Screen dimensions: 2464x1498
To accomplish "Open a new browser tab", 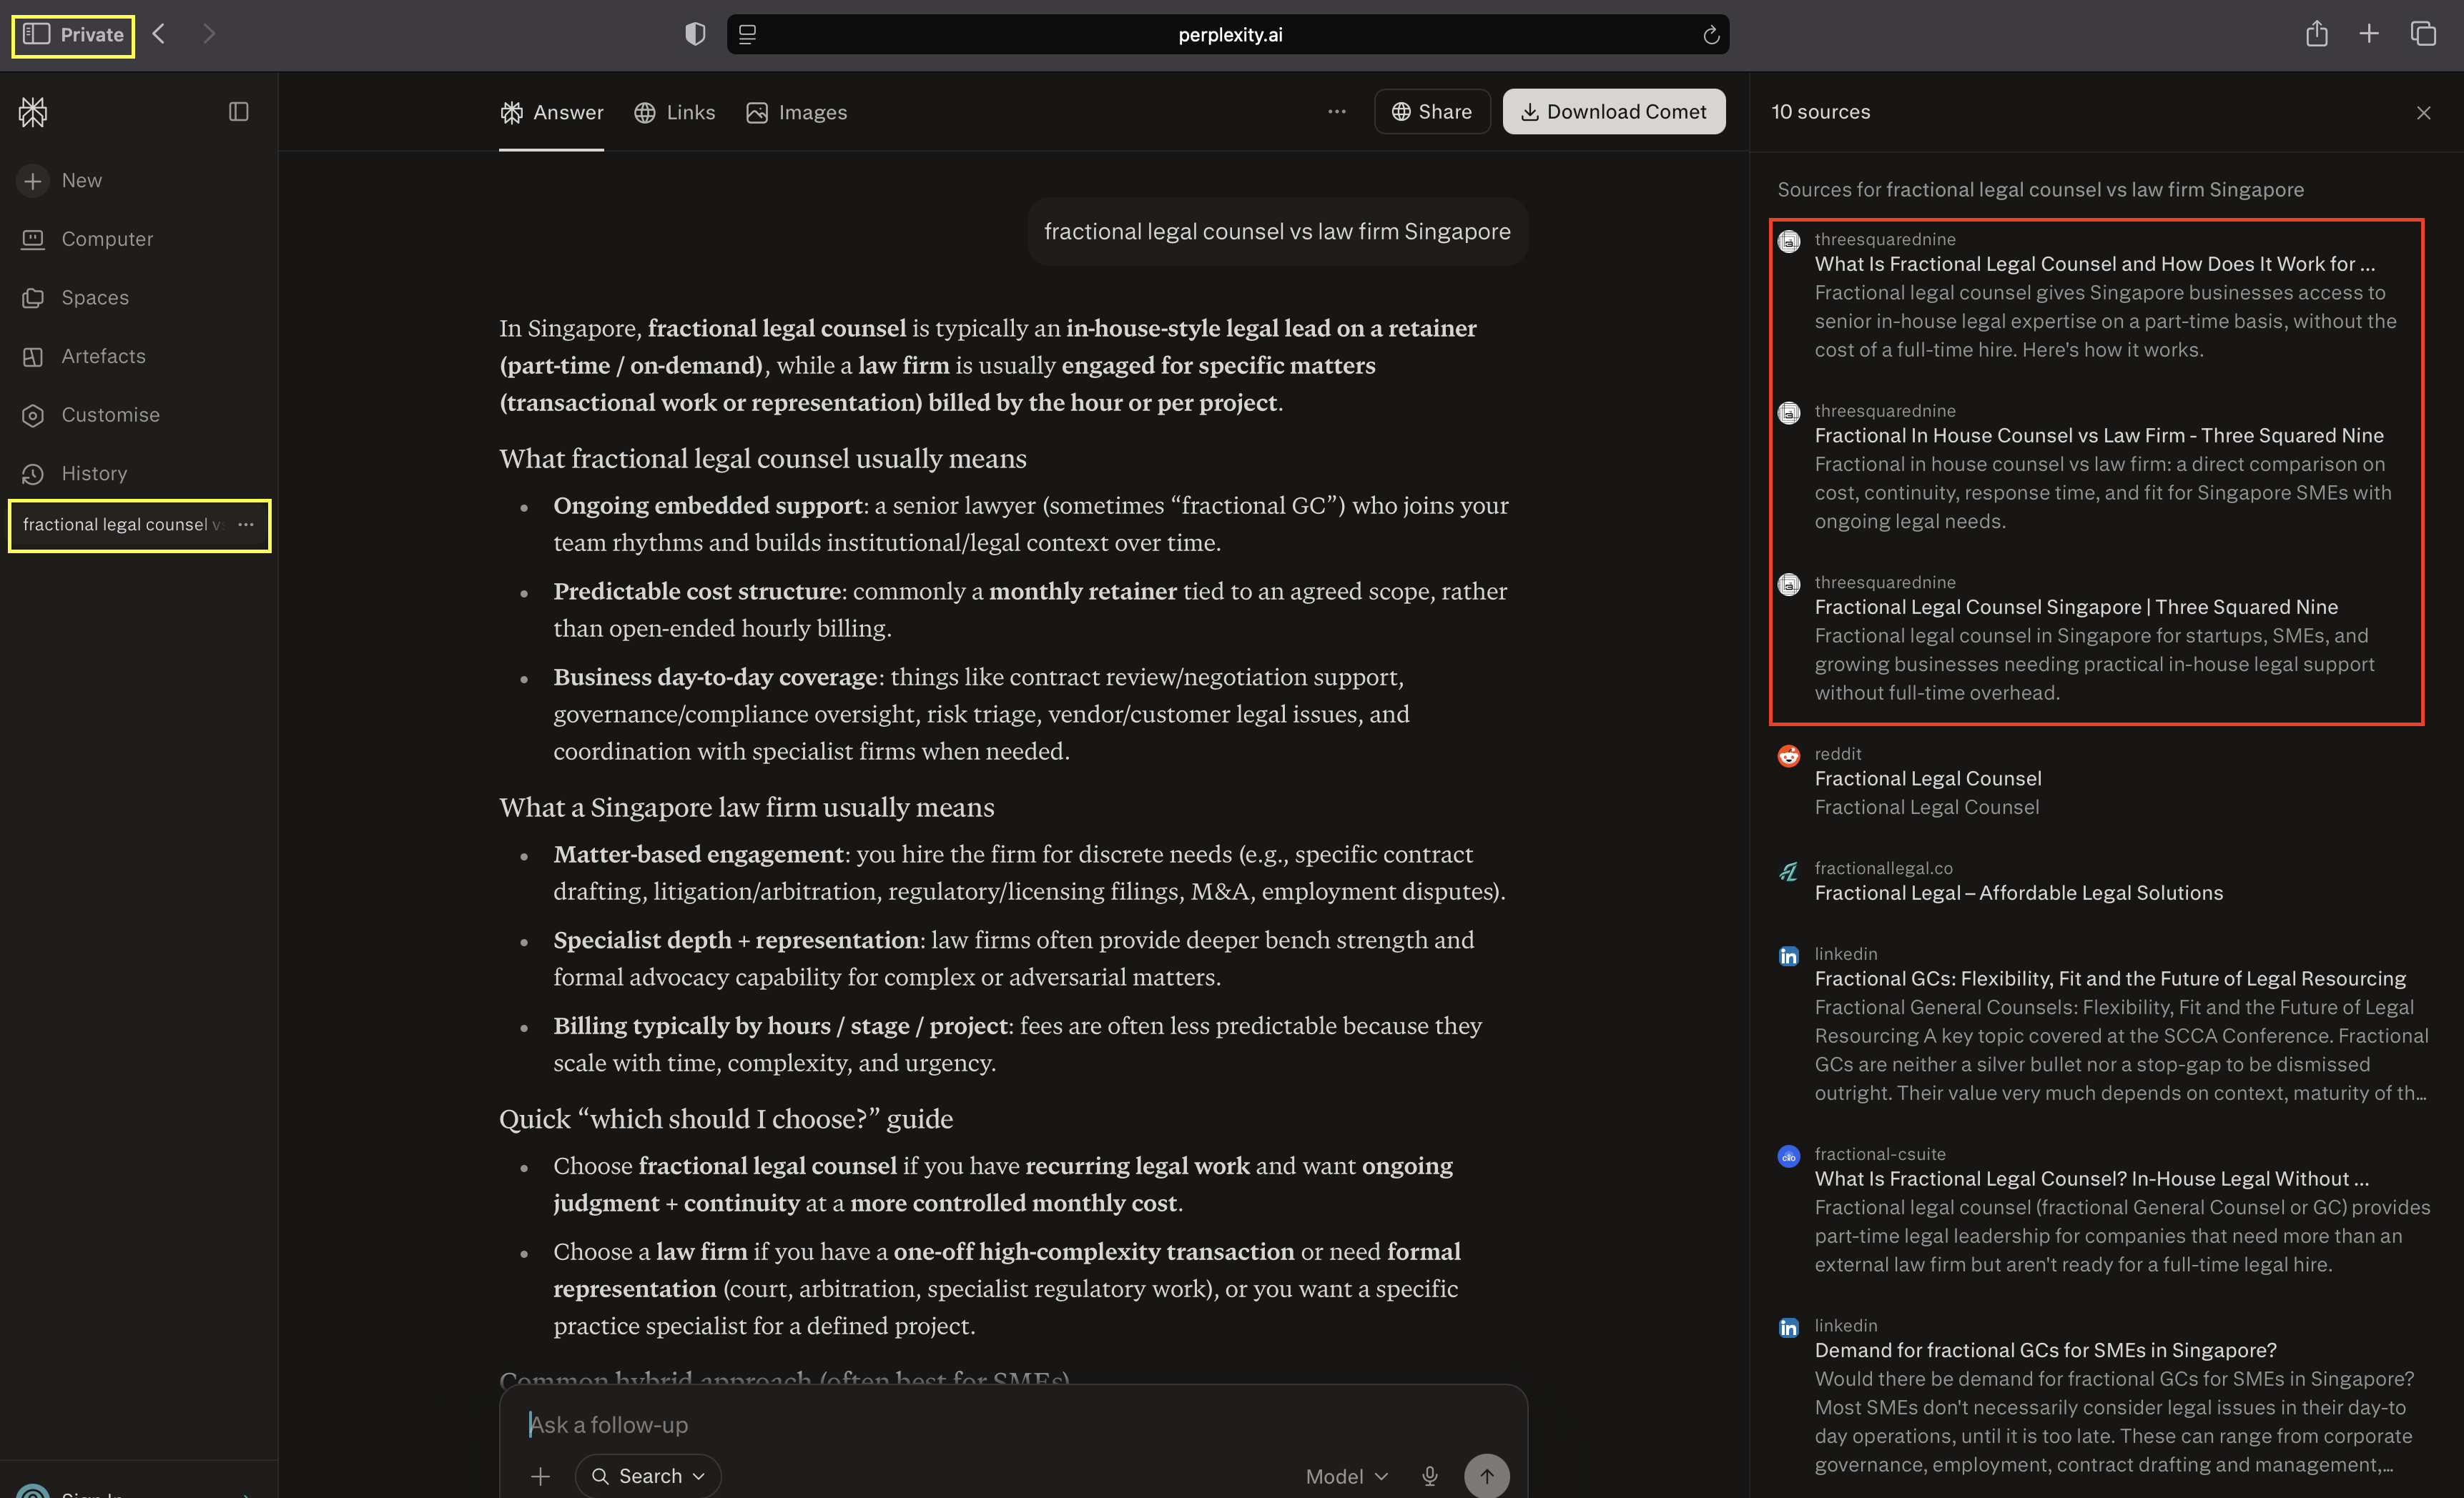I will 2369,34.
